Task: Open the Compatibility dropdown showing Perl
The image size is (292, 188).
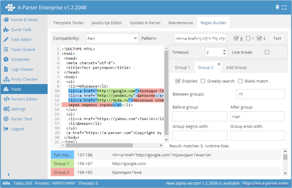Action: [x=112, y=38]
